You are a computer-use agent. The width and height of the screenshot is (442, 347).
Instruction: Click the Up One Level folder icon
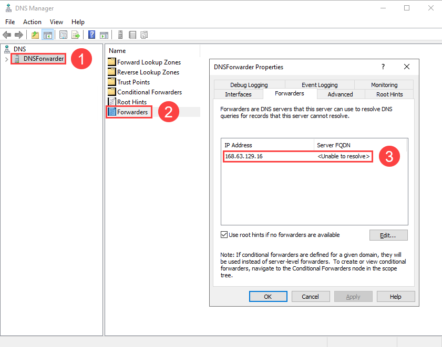[x=35, y=35]
